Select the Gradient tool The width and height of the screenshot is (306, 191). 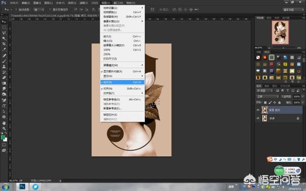tap(4, 83)
